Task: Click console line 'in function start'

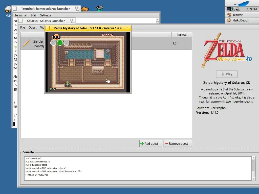Action: coord(36,165)
